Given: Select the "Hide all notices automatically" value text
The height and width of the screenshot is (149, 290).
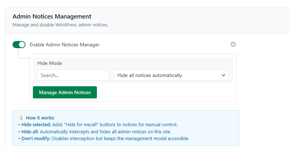Looking at the screenshot, I should point(149,75).
